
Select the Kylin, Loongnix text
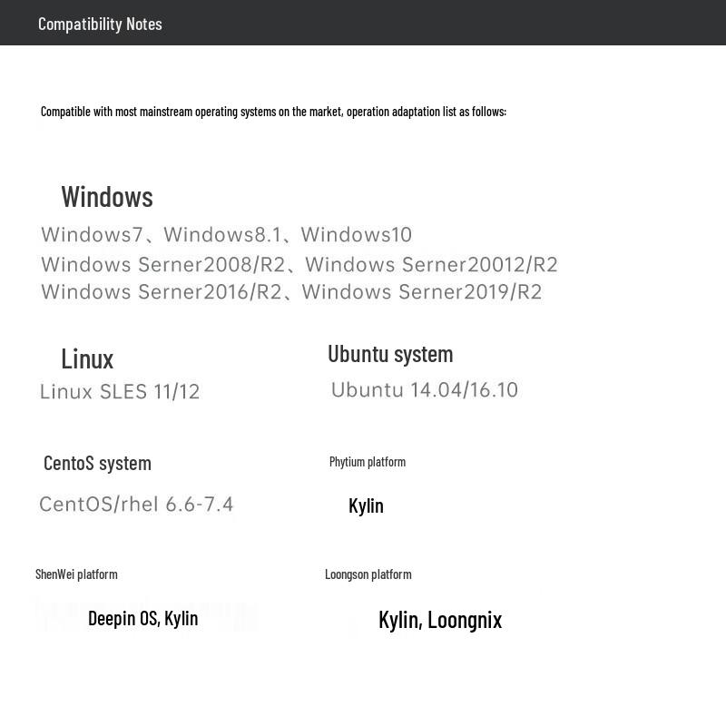click(x=440, y=620)
